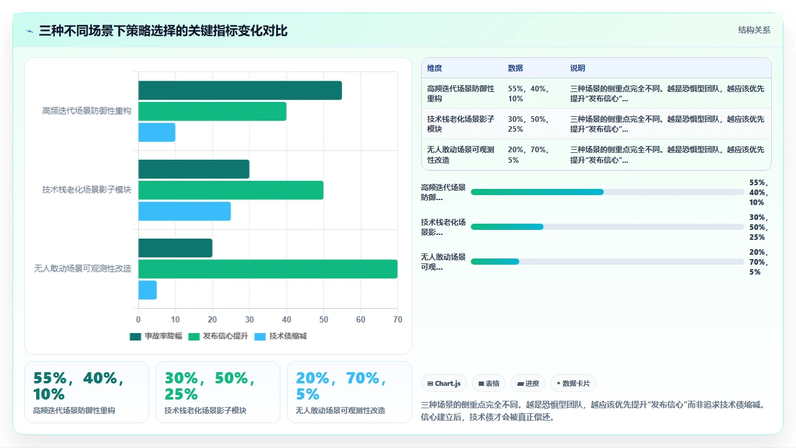Click the 事故率降幅 bar for 高频迭代场景
The height and width of the screenshot is (448, 796).
pos(240,90)
